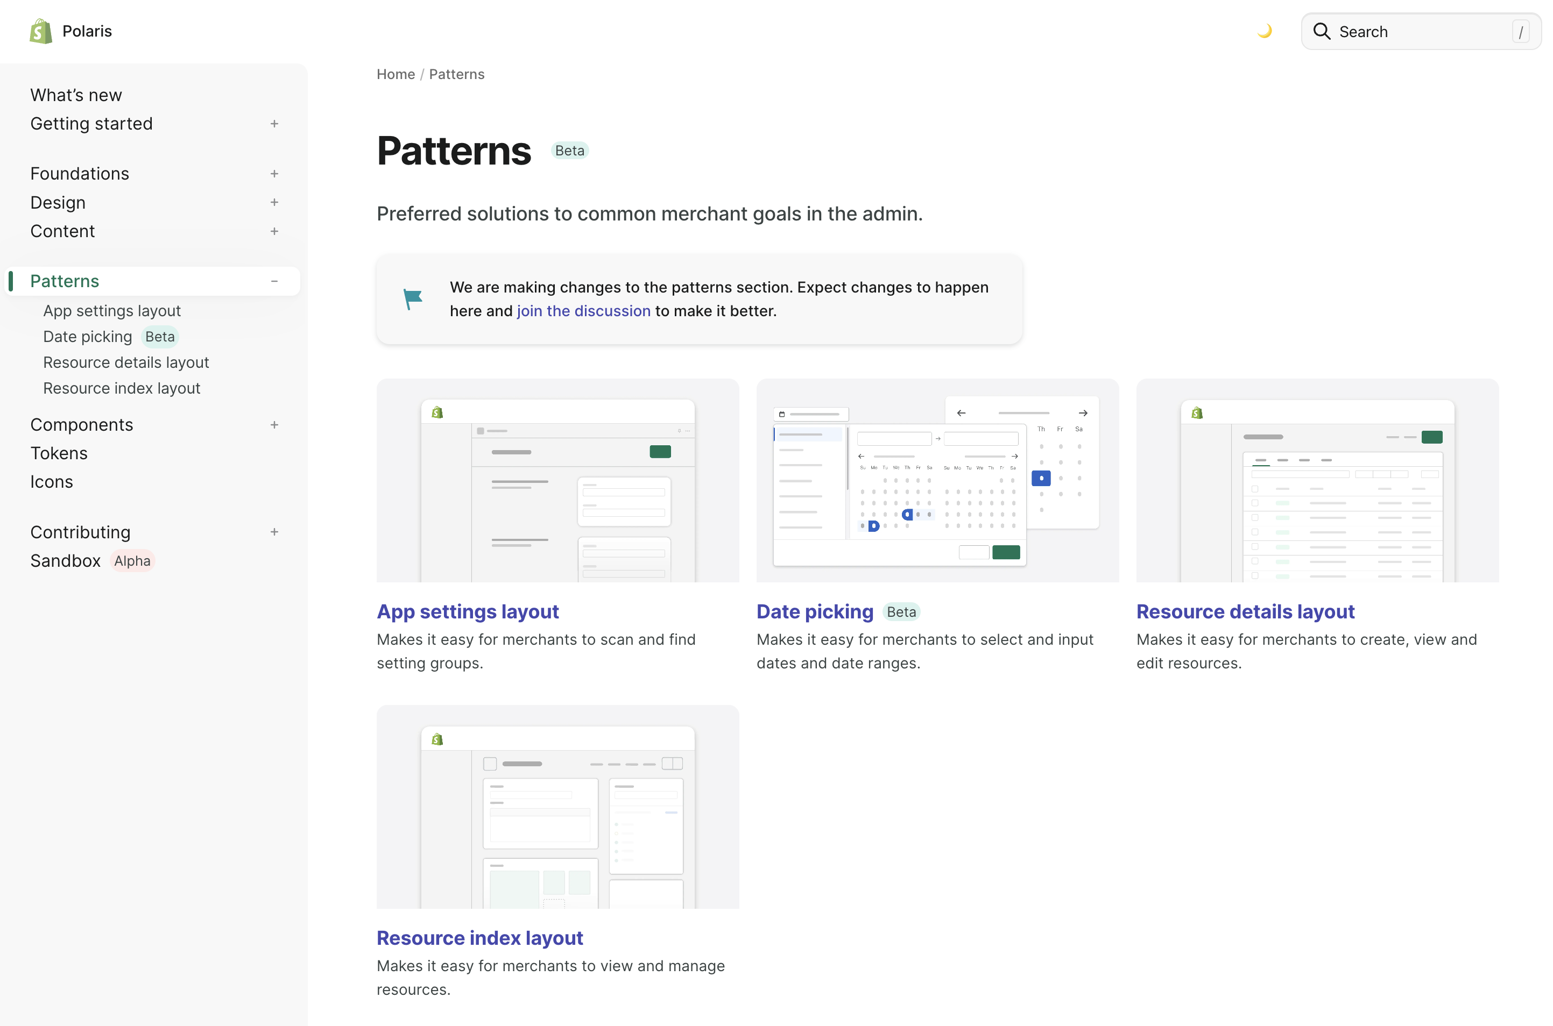Click Patterns in the breadcrumb

456,74
